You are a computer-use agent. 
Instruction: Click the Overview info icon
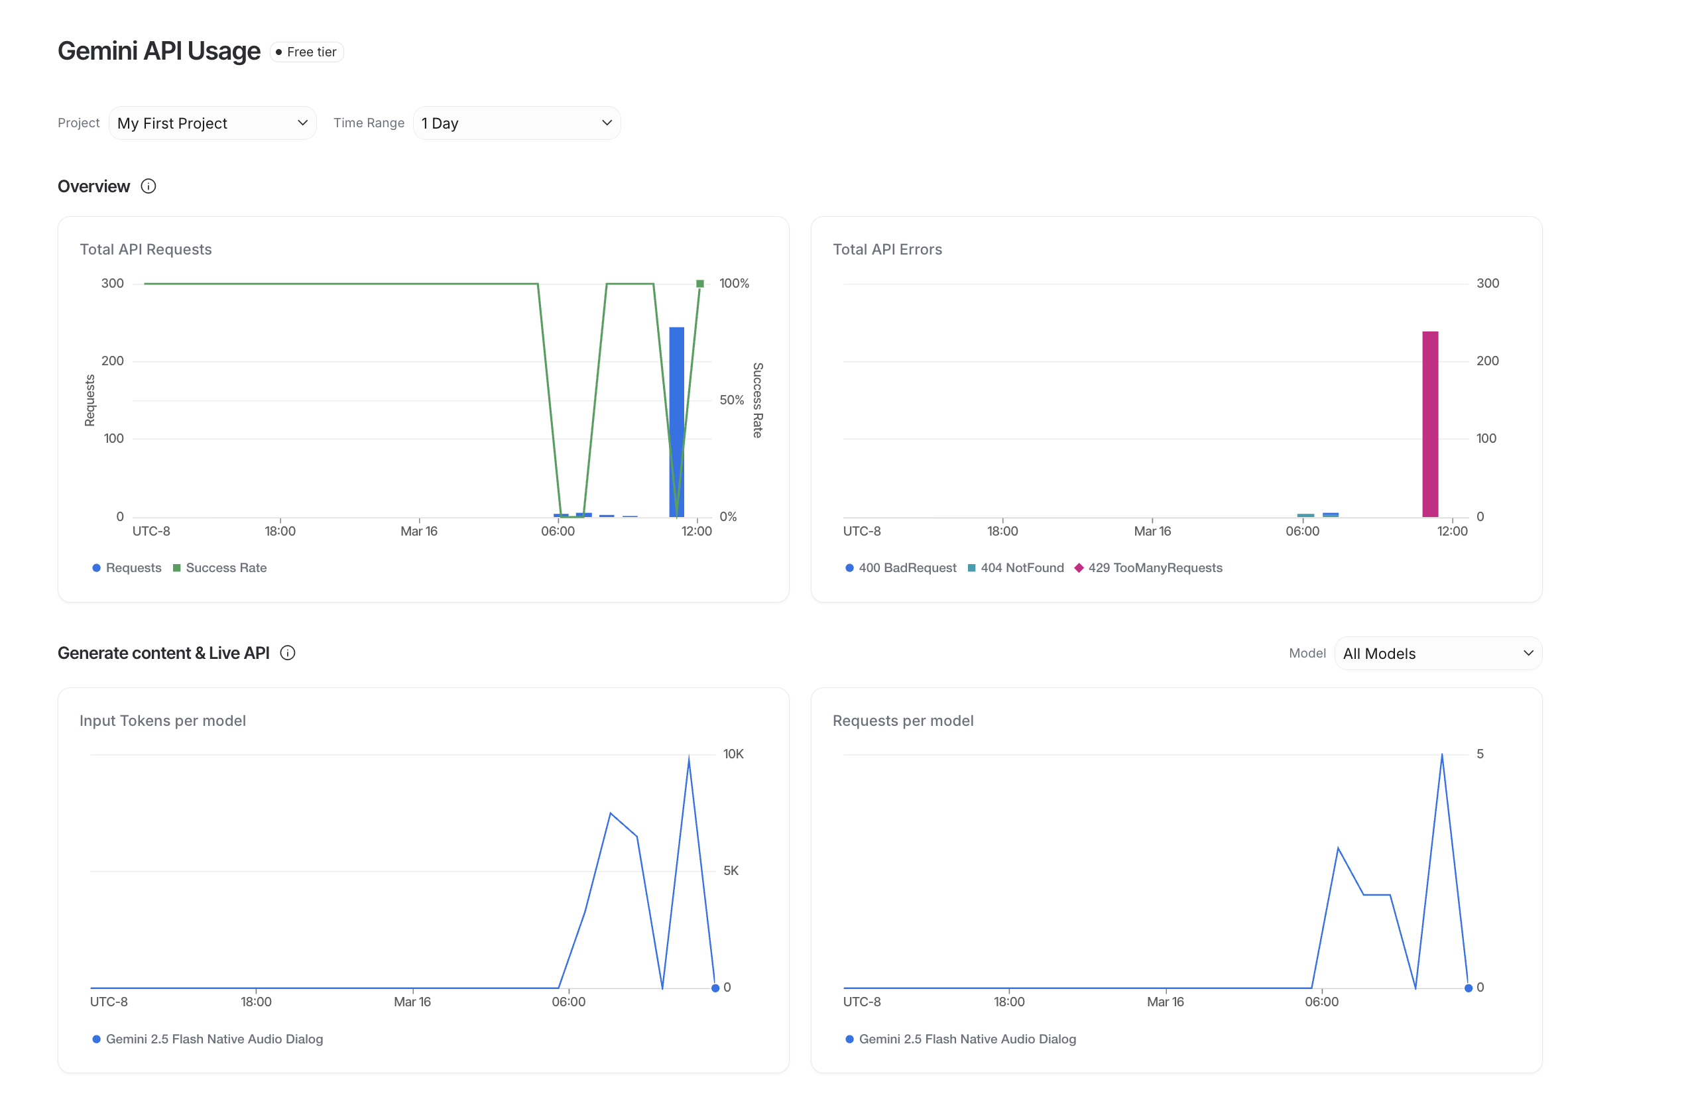click(x=148, y=186)
